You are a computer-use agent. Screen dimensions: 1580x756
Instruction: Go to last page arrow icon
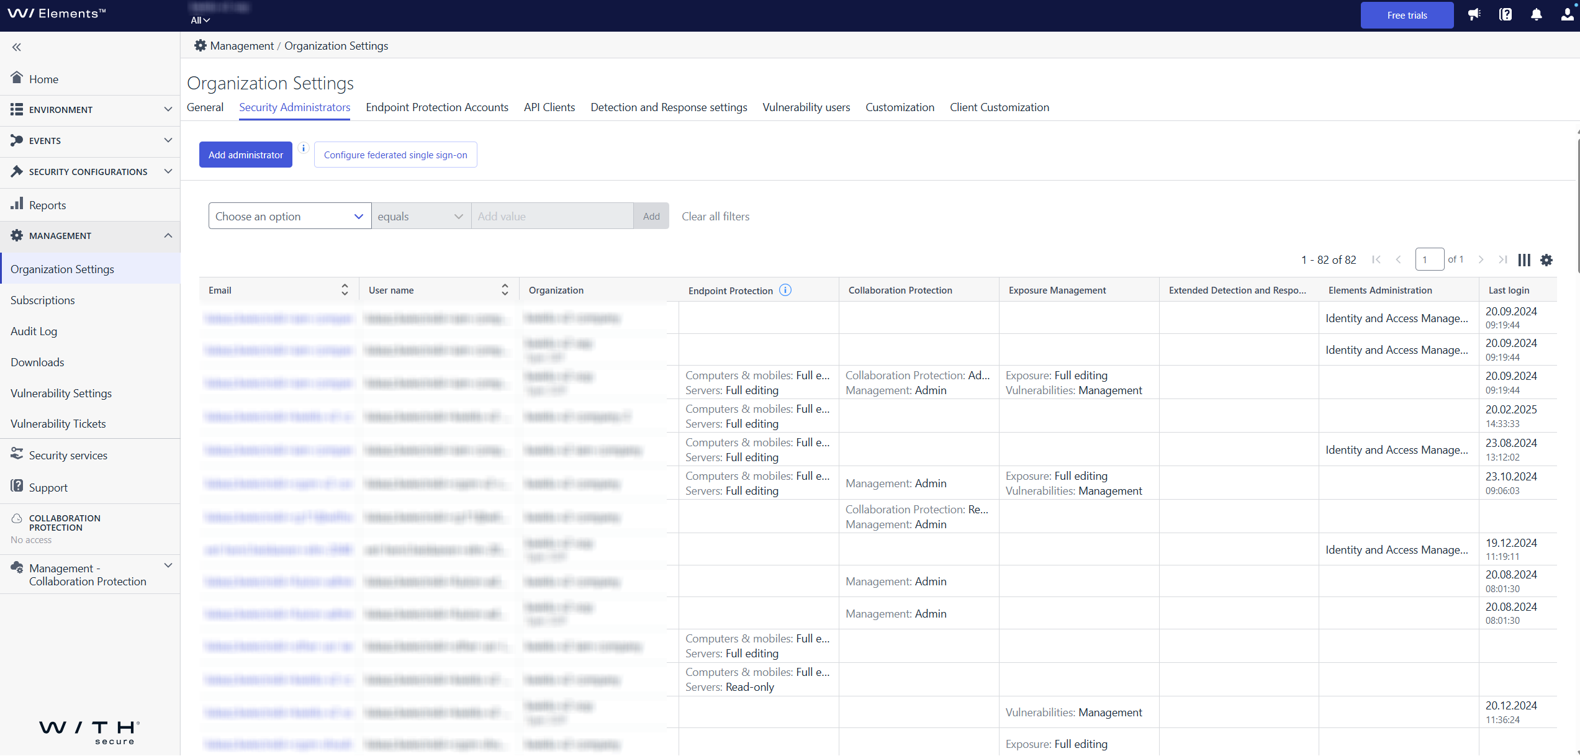[x=1502, y=259]
